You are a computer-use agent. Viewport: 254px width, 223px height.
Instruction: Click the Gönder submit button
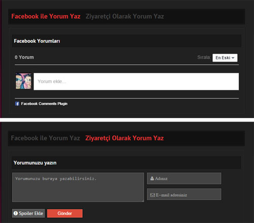(65, 213)
